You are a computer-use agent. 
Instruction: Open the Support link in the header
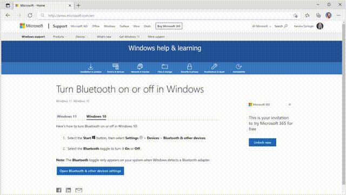click(x=60, y=26)
